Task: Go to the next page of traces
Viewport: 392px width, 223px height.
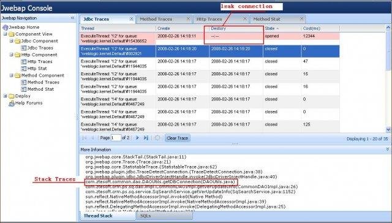Action: pyautogui.click(x=137, y=138)
